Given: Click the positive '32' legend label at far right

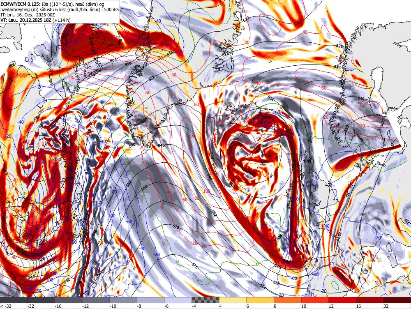Looking at the screenshot, I should pos(386,306).
